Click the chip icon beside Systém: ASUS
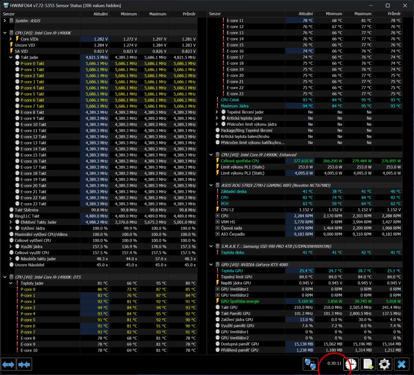The height and width of the screenshot is (375, 414). [x=11, y=21]
